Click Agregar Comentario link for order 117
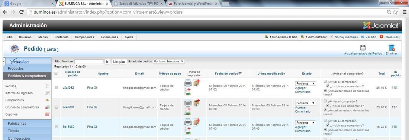 [x=303, y=110]
